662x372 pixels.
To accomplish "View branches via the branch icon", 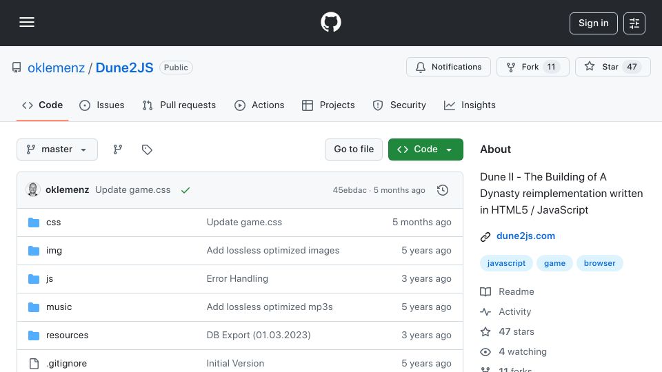I will [118, 149].
